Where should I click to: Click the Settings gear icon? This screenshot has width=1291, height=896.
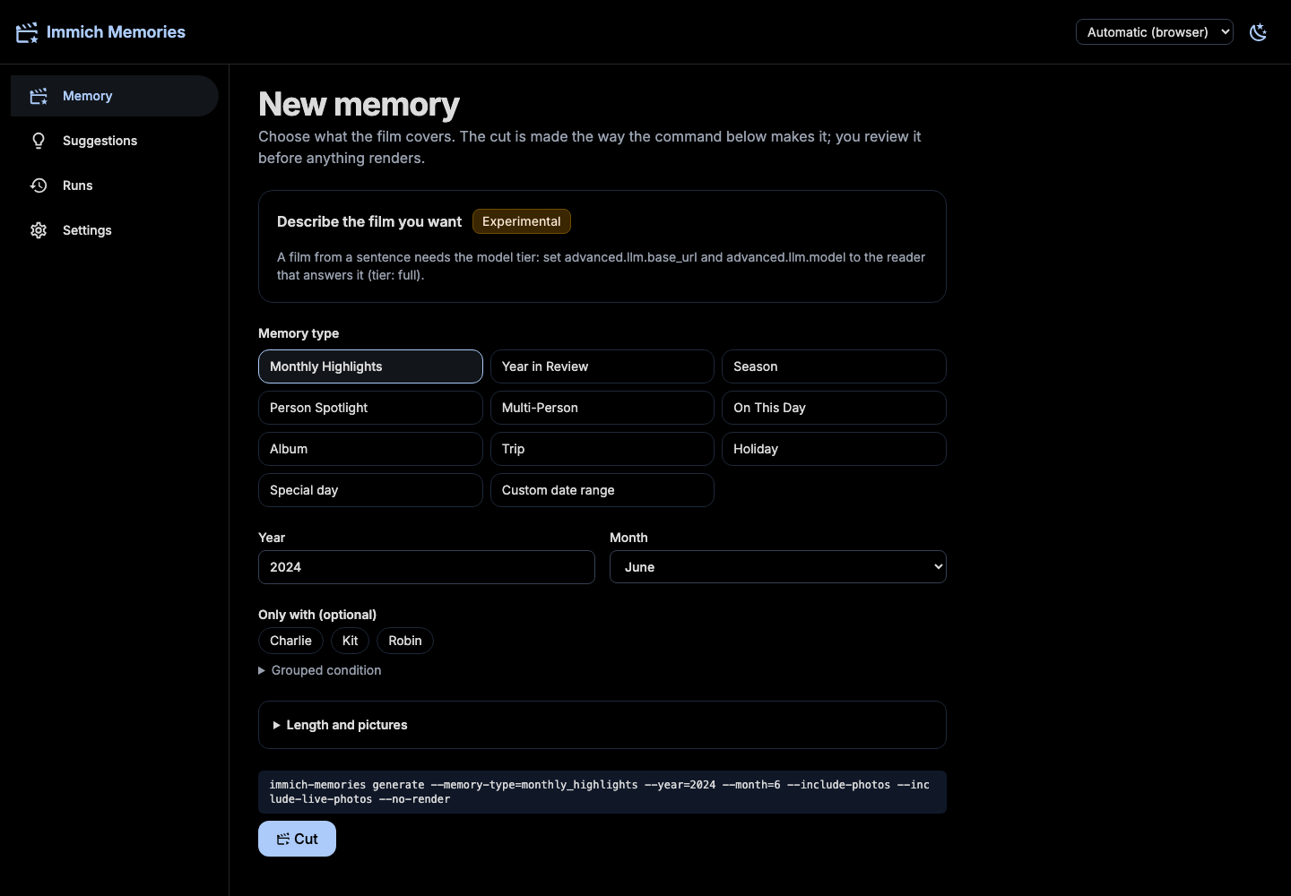39,230
